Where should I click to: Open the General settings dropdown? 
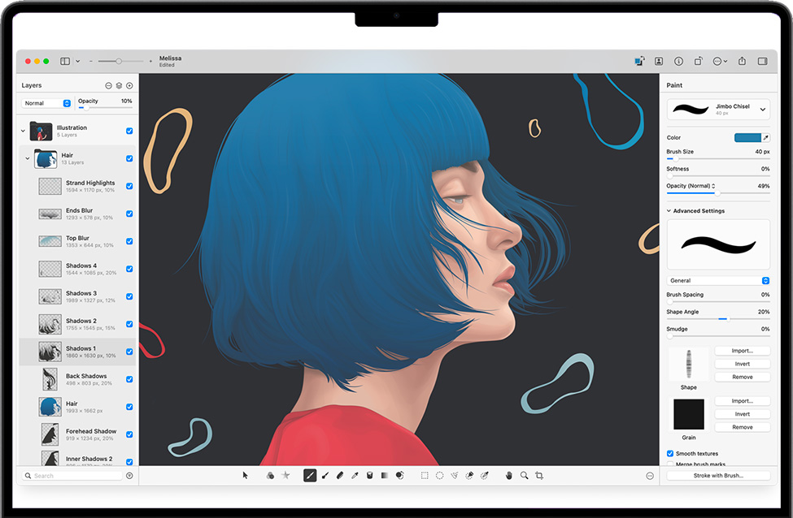coord(718,280)
